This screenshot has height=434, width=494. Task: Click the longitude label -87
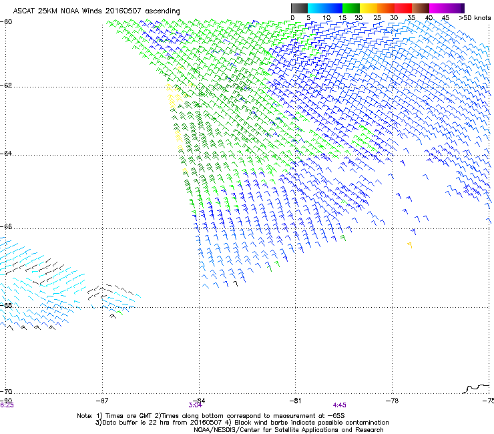(x=102, y=401)
